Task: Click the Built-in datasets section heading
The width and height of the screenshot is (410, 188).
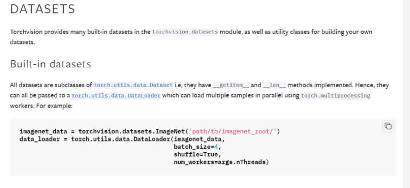Action: pos(51,64)
